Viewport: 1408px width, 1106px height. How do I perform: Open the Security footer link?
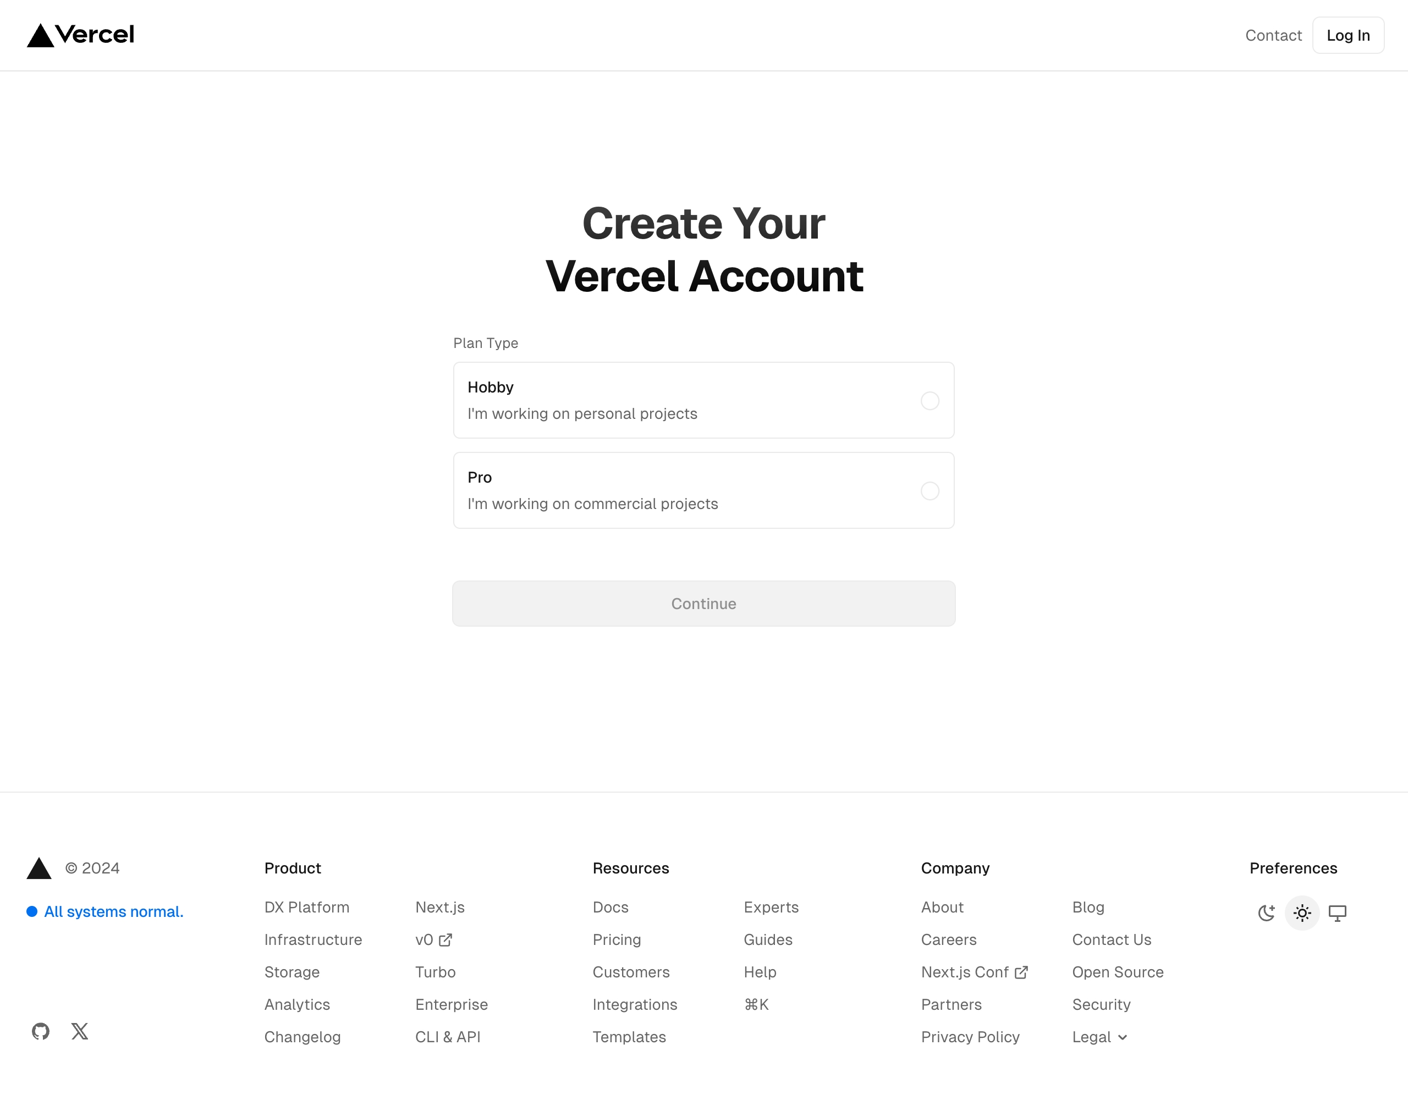pyautogui.click(x=1101, y=1004)
